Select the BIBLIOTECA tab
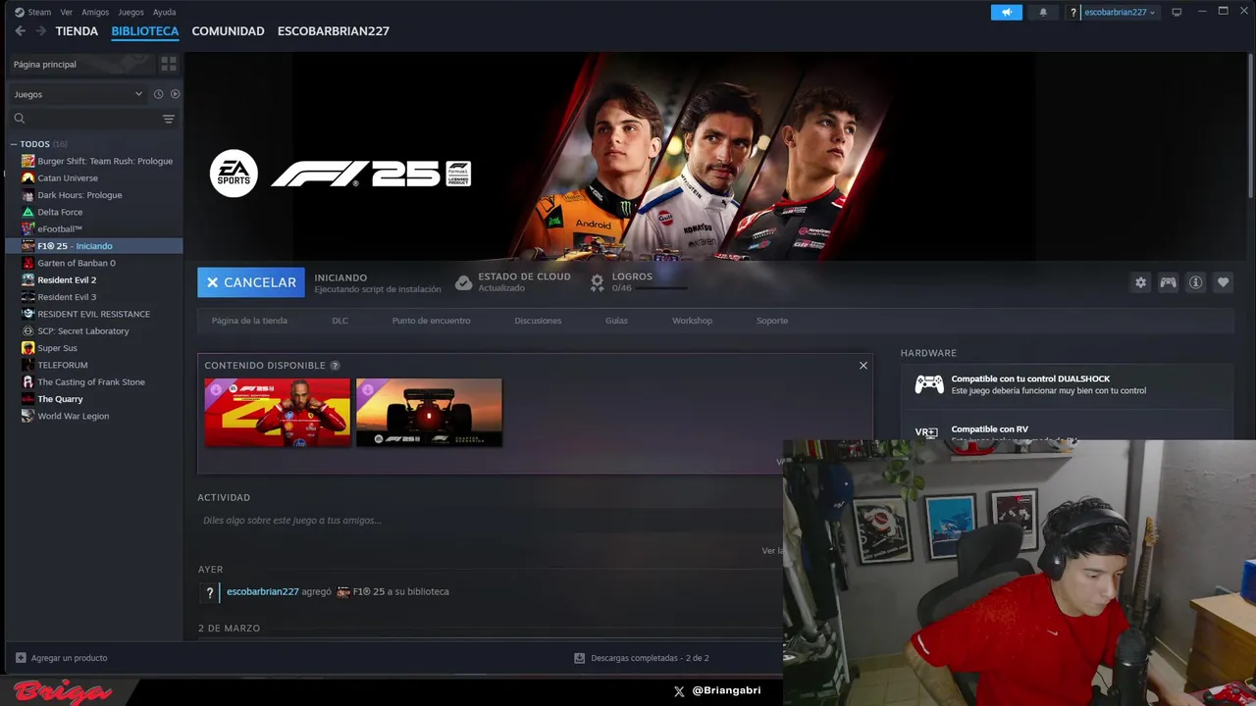This screenshot has height=706, width=1256. pos(145,31)
